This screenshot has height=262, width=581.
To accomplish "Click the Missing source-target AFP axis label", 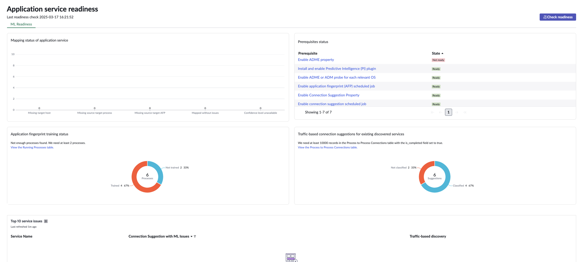I will point(150,113).
